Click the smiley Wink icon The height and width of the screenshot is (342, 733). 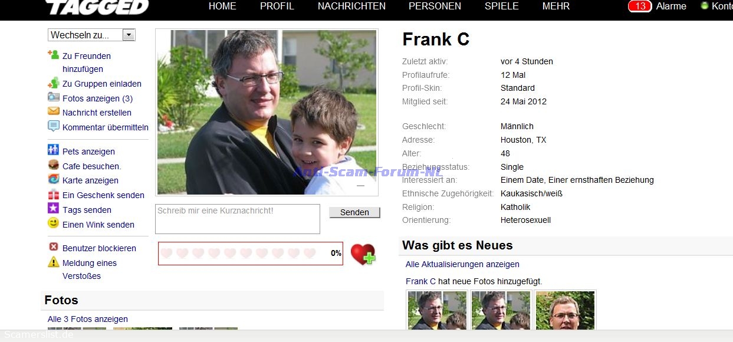[x=53, y=223]
